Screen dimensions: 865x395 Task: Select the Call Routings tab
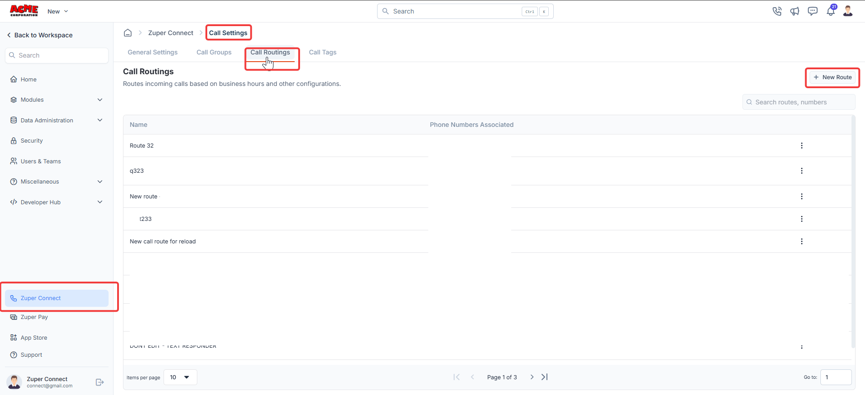point(270,53)
